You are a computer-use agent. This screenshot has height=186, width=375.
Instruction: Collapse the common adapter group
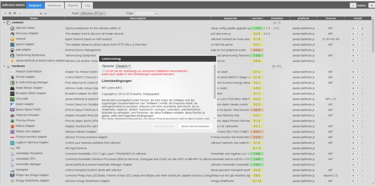[4, 22]
